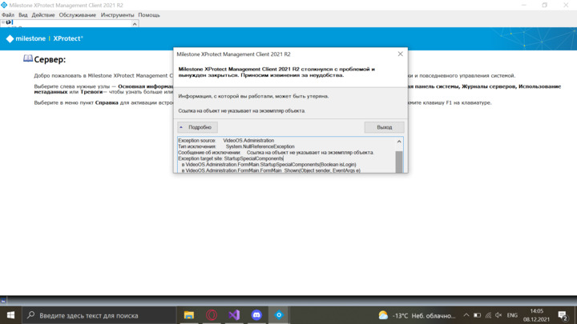
Task: Open Discord from the taskbar
Action: coord(256,315)
